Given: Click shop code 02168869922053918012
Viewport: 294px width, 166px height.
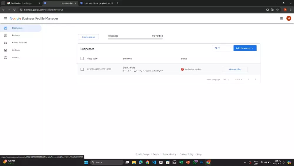Looking at the screenshot, I should coord(99,69).
